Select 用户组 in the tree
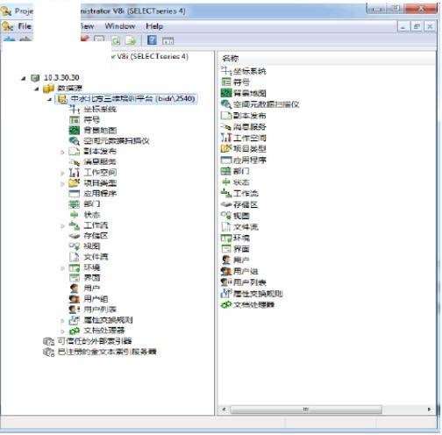The height and width of the screenshot is (435, 442). (x=96, y=299)
